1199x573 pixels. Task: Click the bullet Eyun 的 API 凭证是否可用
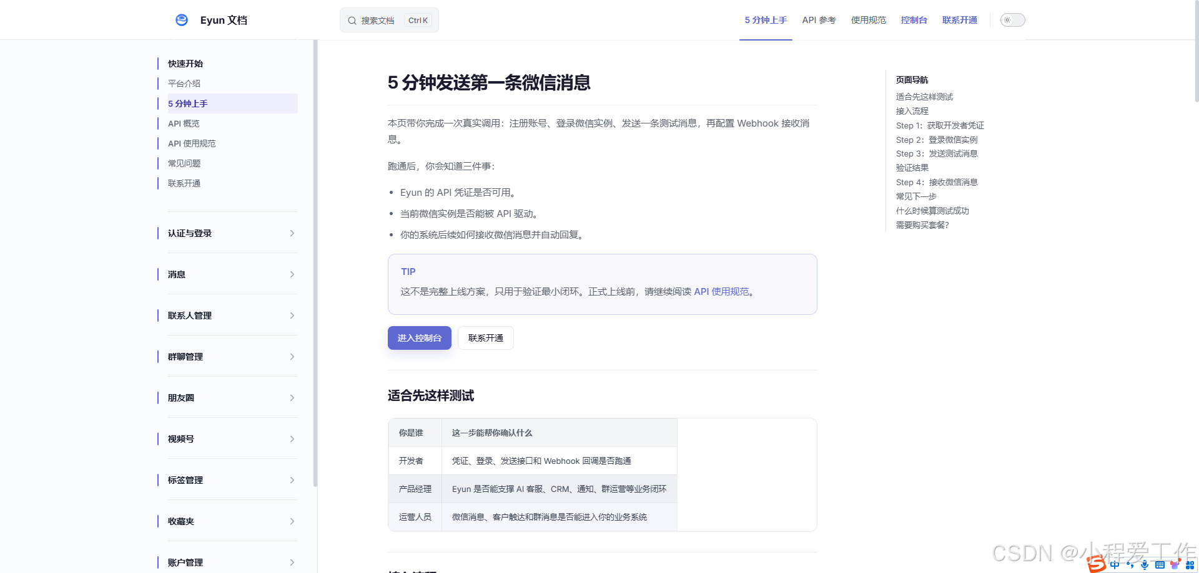[460, 193]
